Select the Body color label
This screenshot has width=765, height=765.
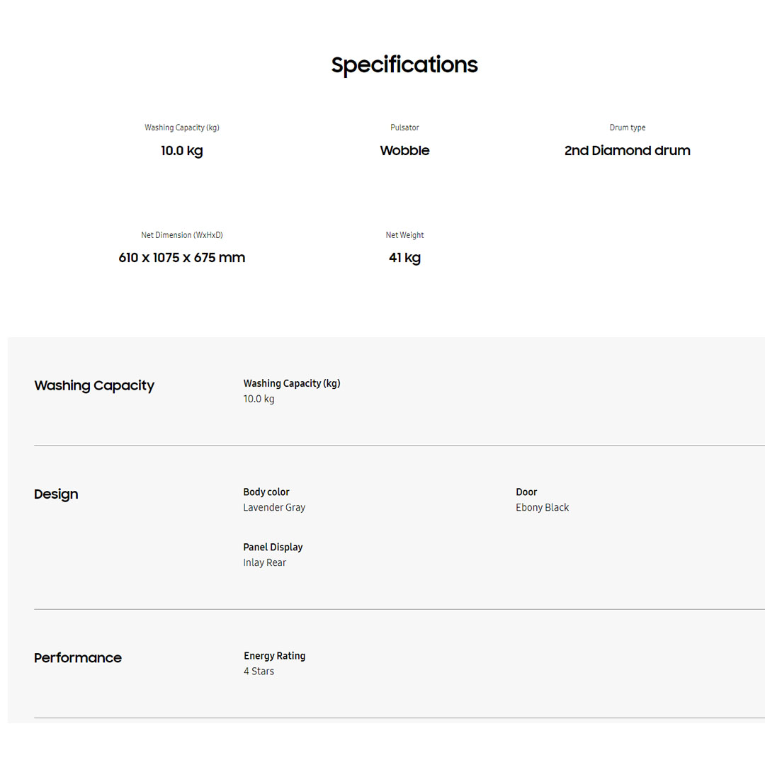coord(266,492)
